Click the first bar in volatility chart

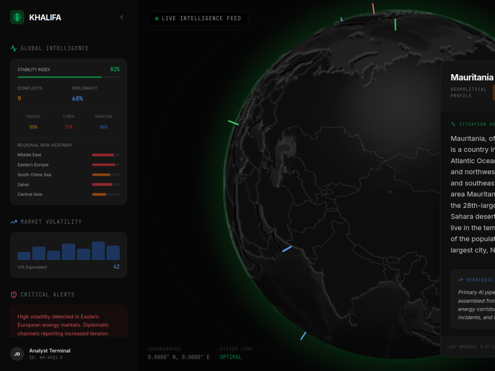tap(24, 256)
